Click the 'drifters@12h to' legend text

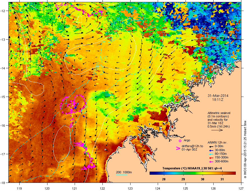tap(192, 146)
